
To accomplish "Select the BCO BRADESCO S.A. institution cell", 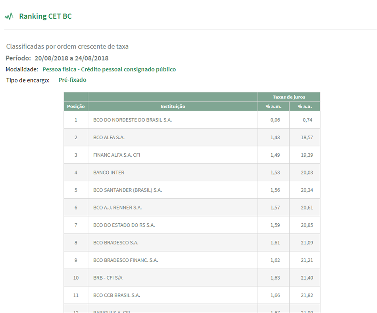I will (173, 242).
